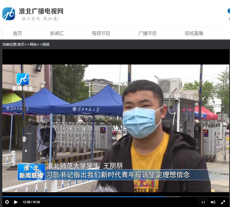Open 电视节目 navigation menu
This screenshot has width=230, height=207.
click(101, 33)
